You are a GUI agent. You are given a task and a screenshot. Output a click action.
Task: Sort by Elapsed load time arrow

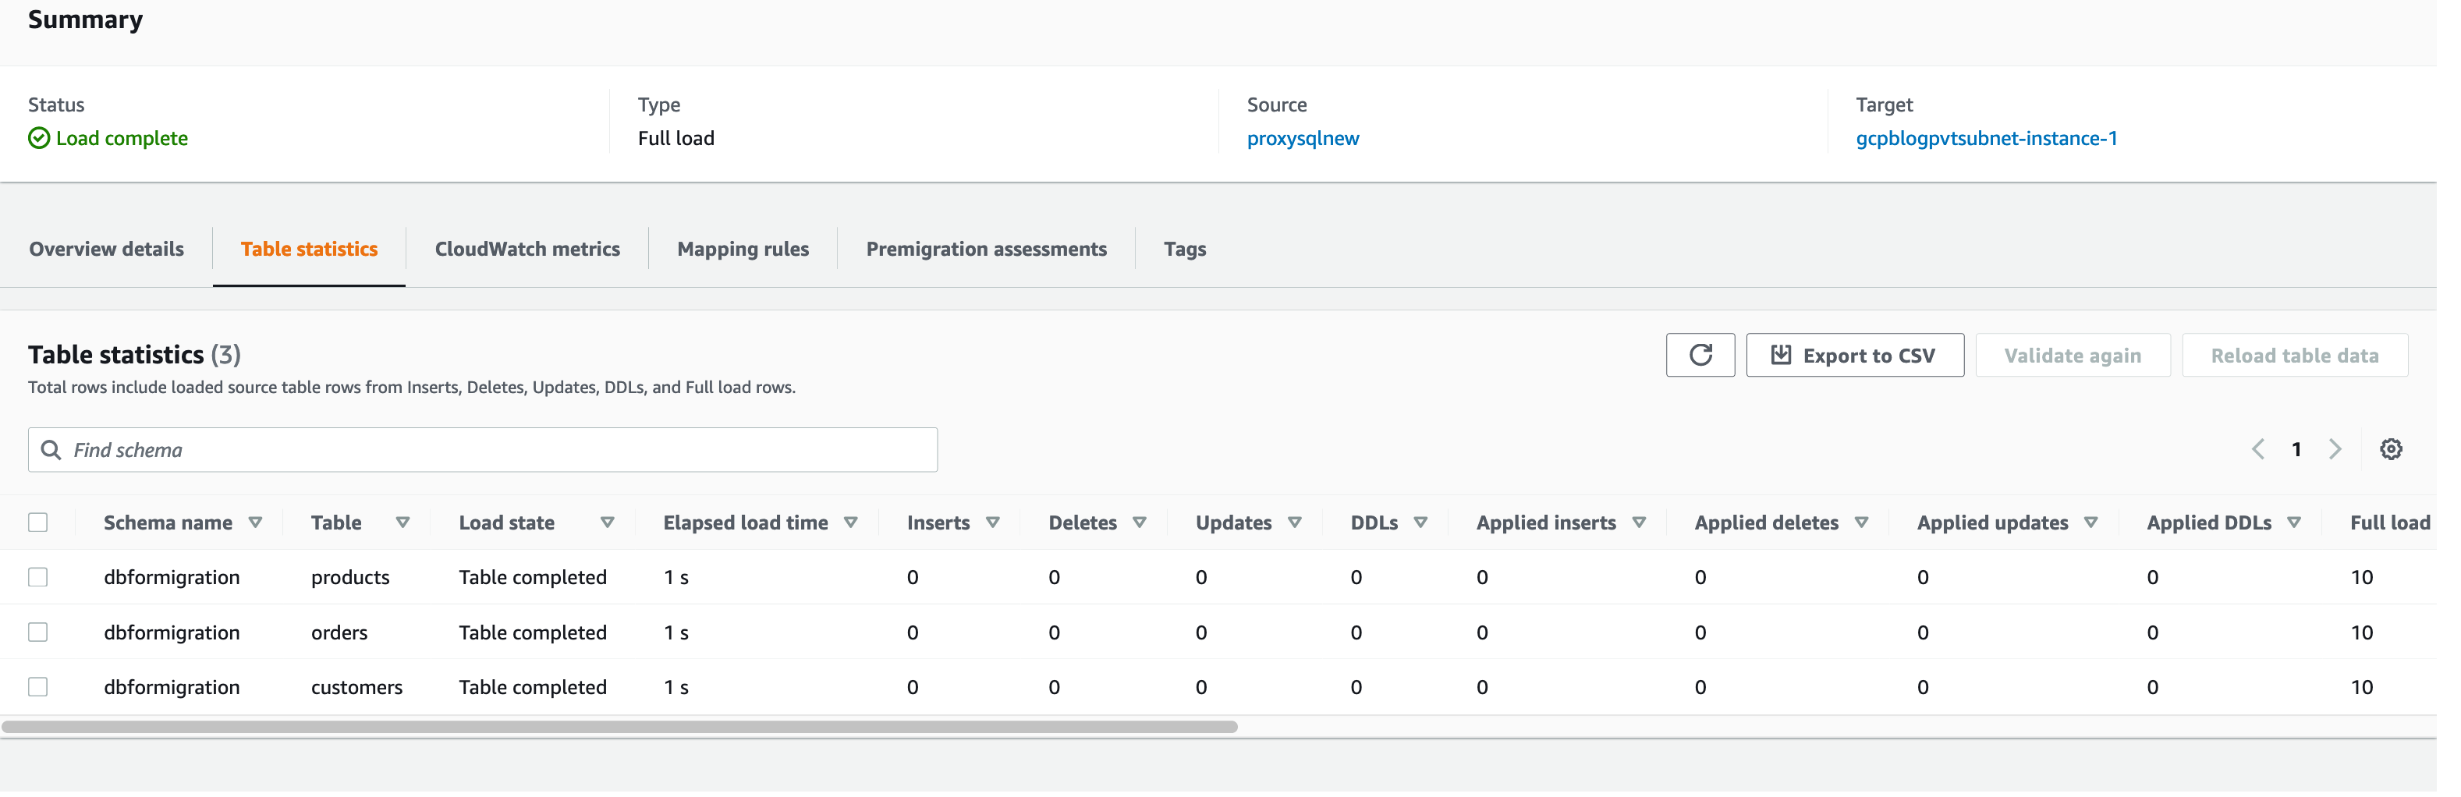pyautogui.click(x=859, y=527)
